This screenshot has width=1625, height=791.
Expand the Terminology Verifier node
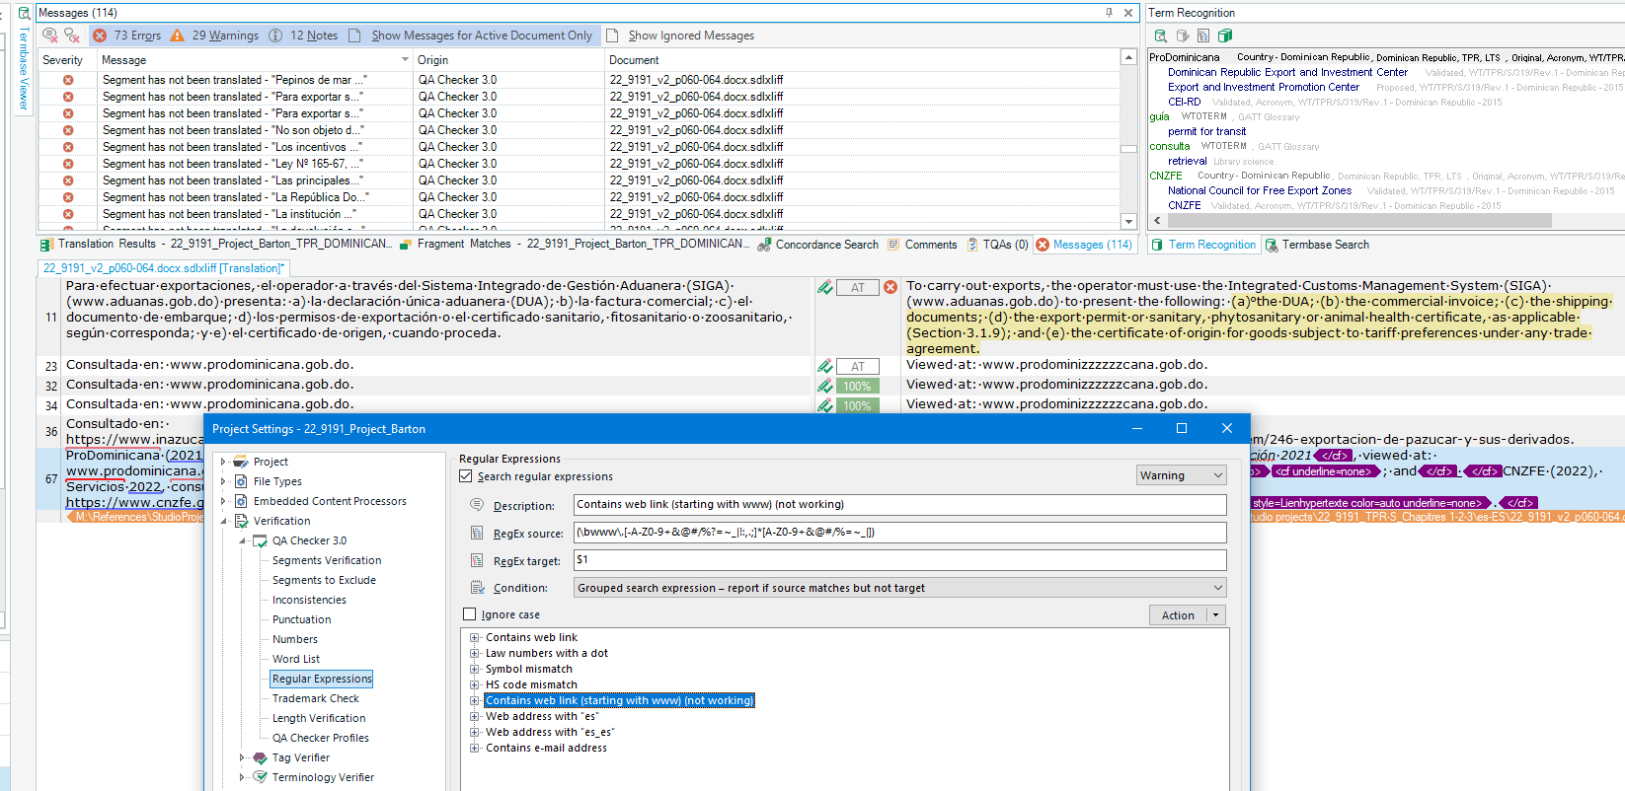point(242,777)
